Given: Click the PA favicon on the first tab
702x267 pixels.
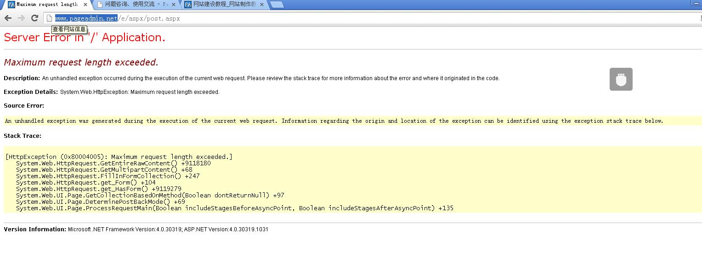Looking at the screenshot, I should pos(11,5).
